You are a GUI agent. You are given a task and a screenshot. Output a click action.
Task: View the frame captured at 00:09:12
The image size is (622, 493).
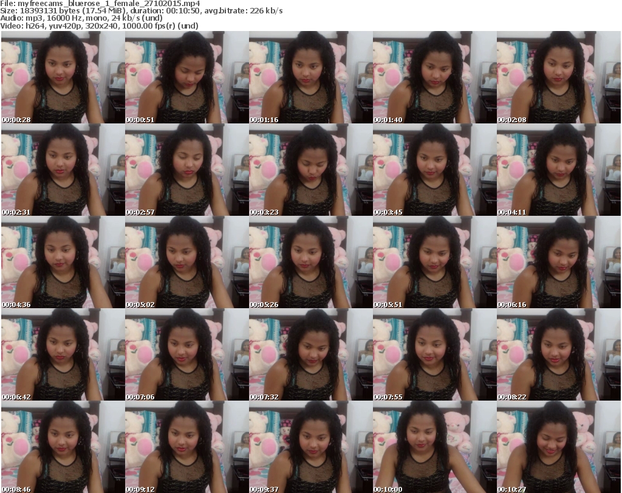[187, 447]
